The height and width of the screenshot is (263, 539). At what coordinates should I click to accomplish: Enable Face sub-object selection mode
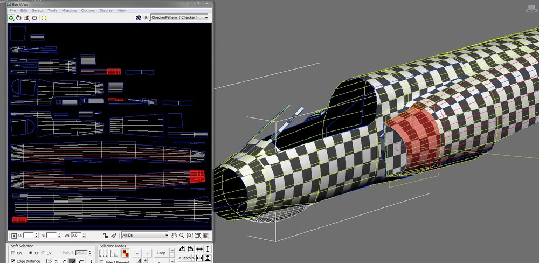tap(125, 253)
